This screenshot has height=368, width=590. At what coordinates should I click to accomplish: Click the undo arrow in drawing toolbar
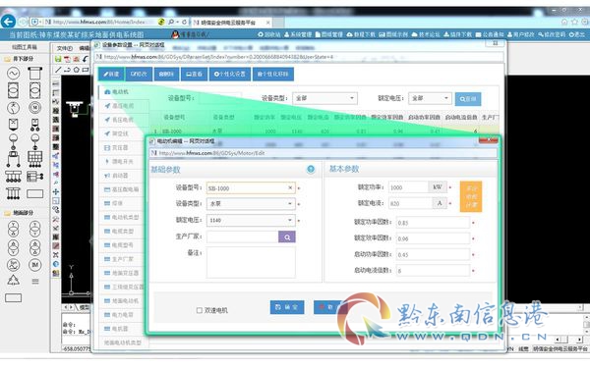point(86,59)
